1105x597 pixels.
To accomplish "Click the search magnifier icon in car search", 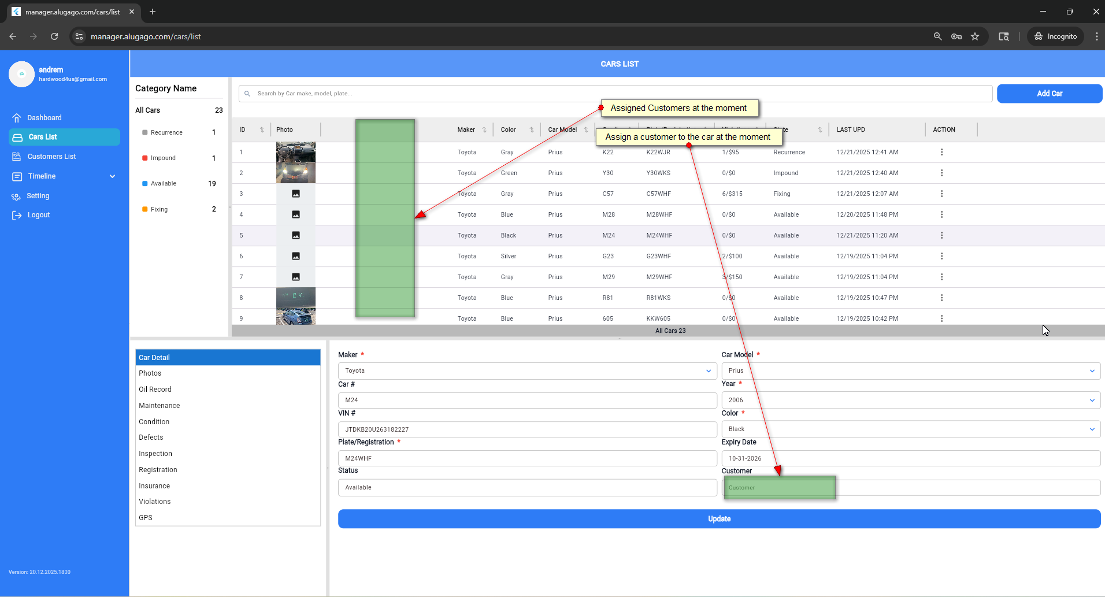I will pyautogui.click(x=247, y=94).
